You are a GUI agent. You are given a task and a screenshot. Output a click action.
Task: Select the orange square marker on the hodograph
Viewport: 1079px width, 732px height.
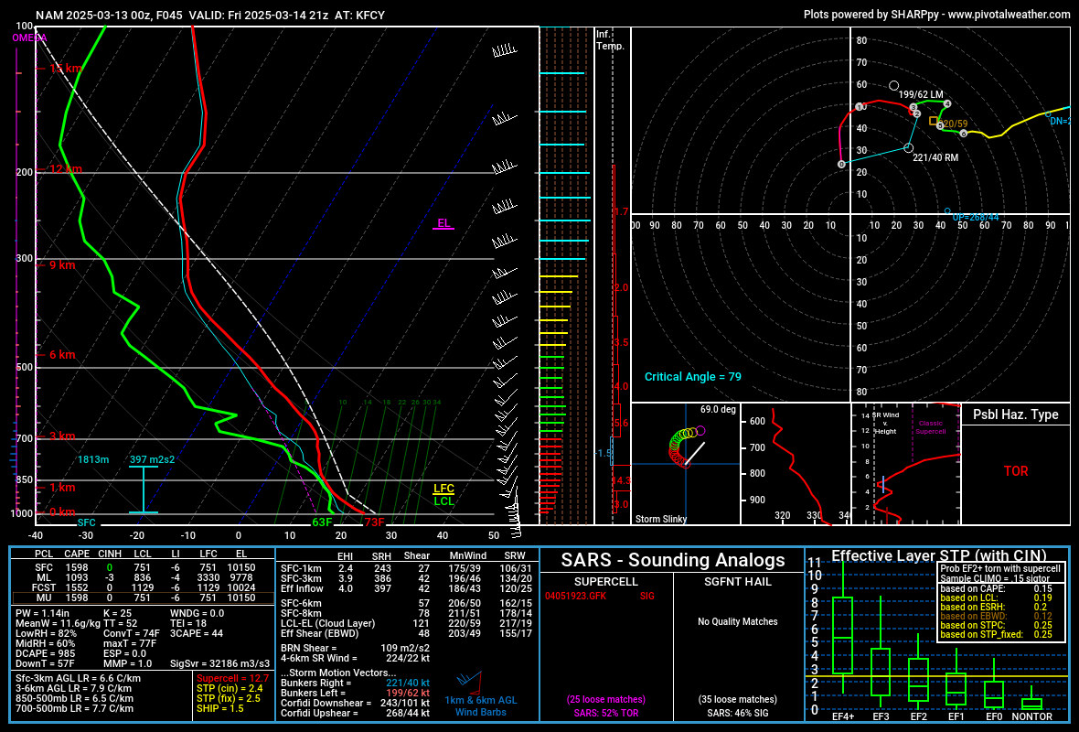coord(933,121)
